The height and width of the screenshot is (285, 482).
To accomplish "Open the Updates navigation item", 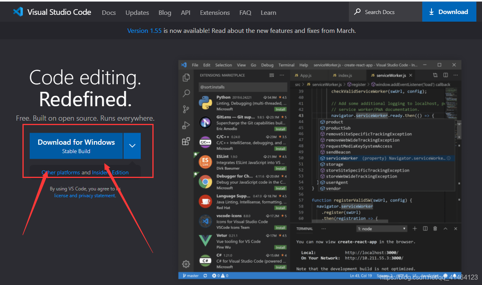I will click(x=137, y=12).
